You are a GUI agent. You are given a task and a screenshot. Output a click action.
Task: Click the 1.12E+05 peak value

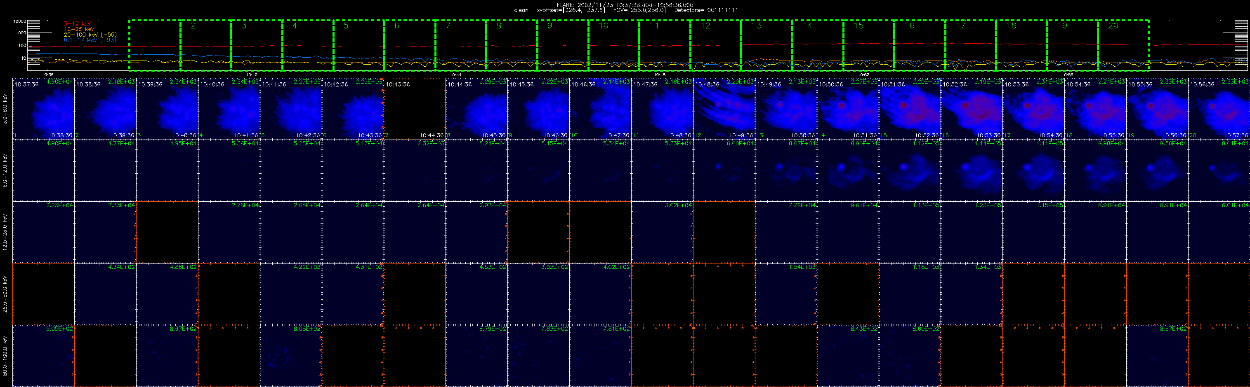click(926, 143)
